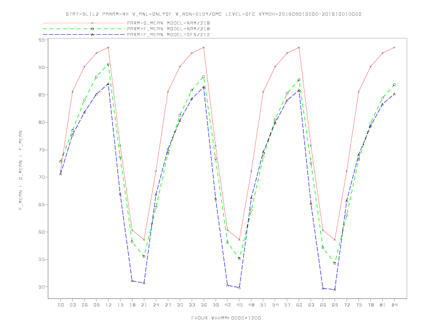Click the y-axis tick label 50
The width and height of the screenshot is (430, 332).
coord(42,287)
